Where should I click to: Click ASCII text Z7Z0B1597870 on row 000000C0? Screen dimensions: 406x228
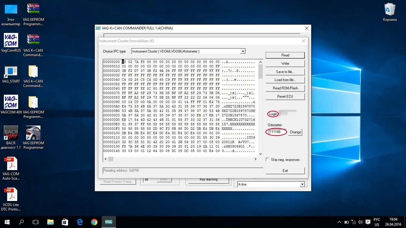click(234, 115)
